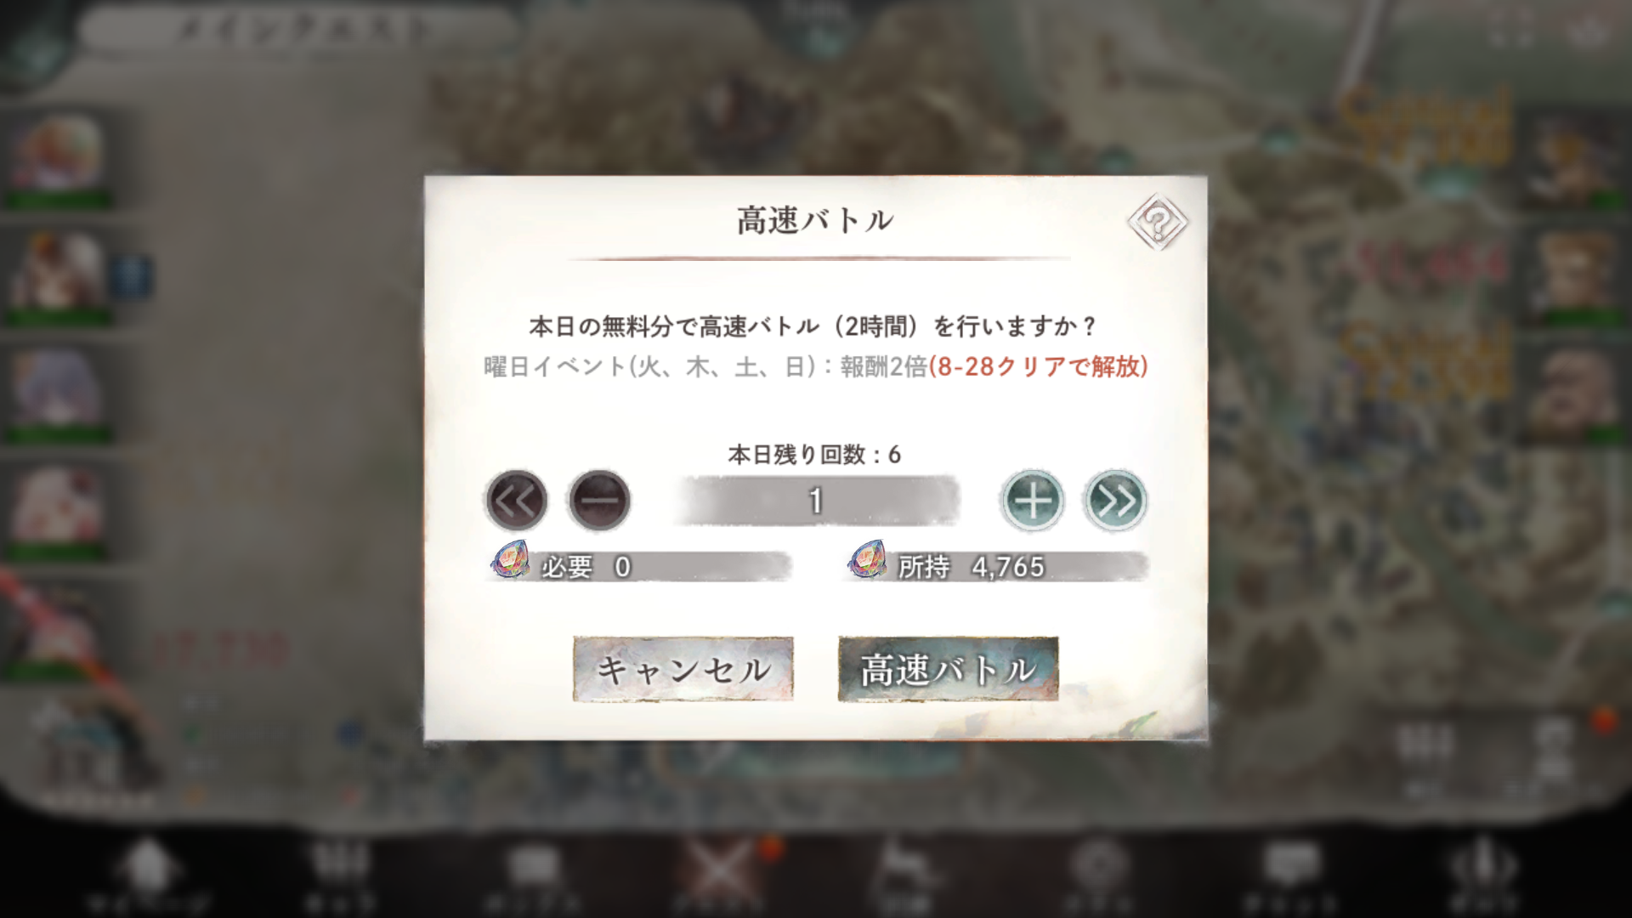Confirm with the 高速バトル button
This screenshot has width=1632, height=918.
[948, 669]
